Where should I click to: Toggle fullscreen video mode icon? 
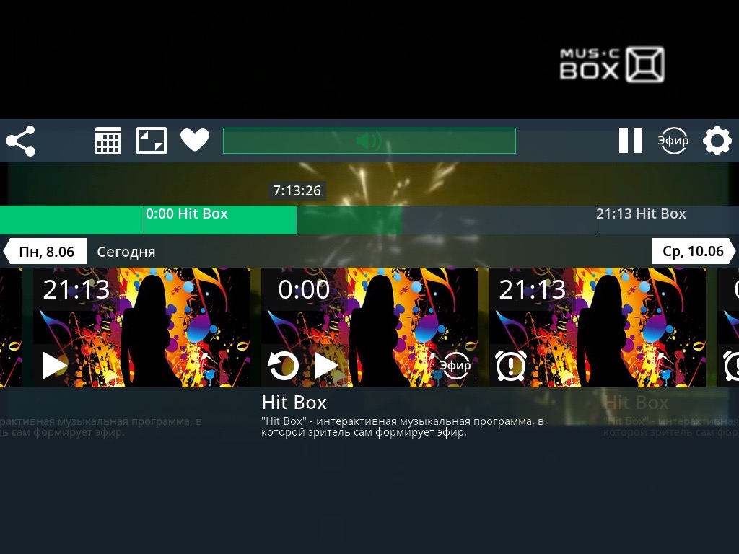[152, 141]
